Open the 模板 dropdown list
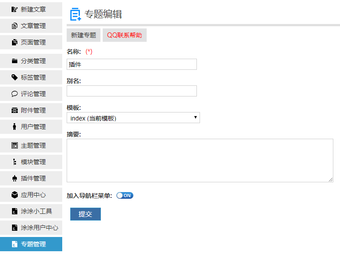Screen dimensions: 340x257 click(133, 118)
